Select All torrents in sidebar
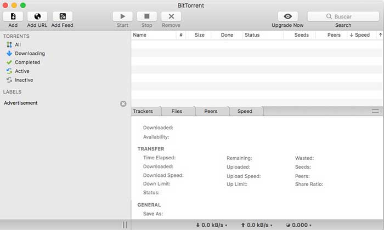 click(x=18, y=44)
